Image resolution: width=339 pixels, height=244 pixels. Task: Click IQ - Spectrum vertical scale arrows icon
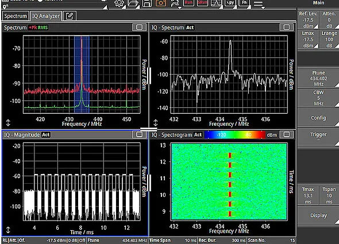click(x=156, y=123)
